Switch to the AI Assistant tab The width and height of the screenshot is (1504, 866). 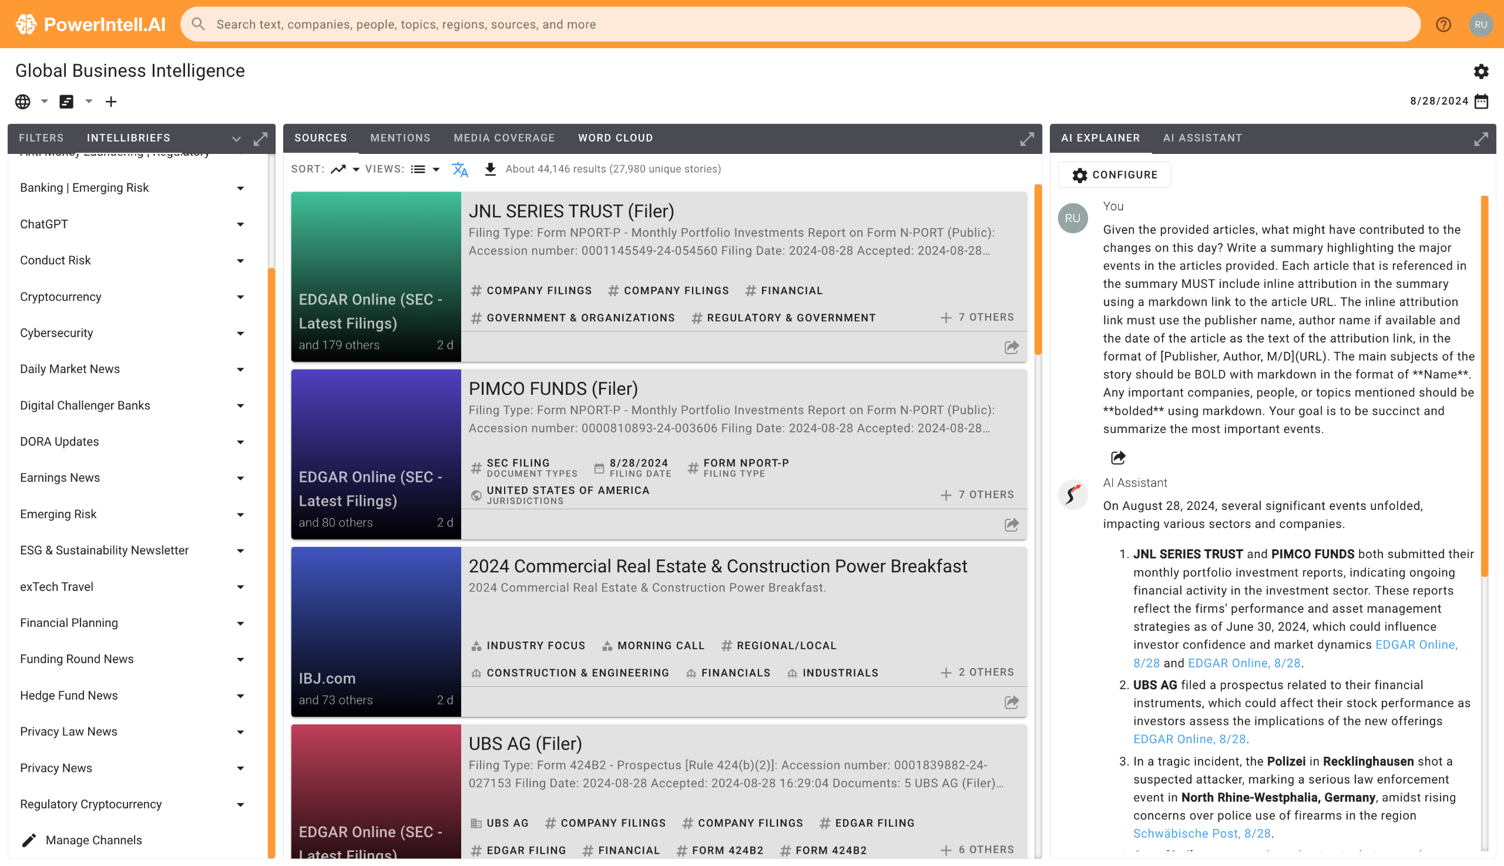coord(1202,138)
